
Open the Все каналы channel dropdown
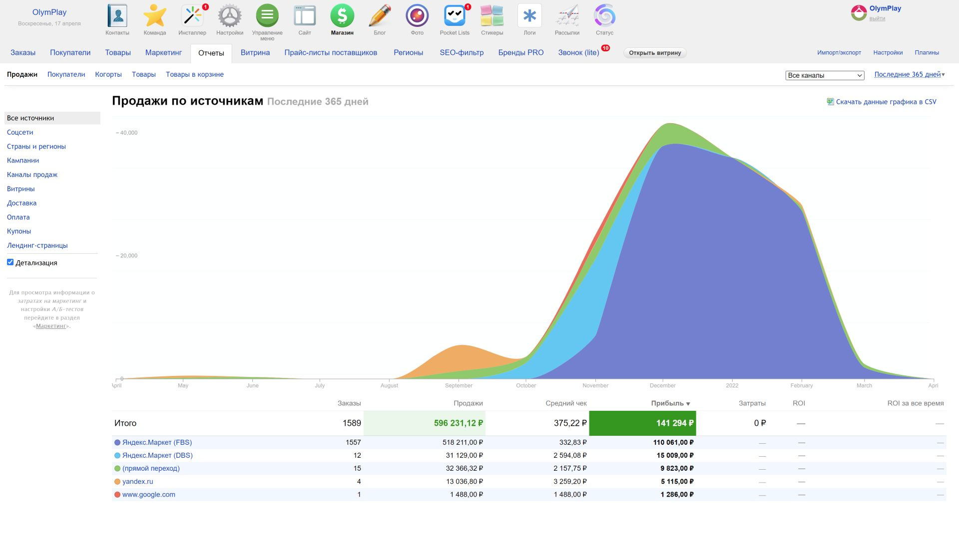[825, 75]
